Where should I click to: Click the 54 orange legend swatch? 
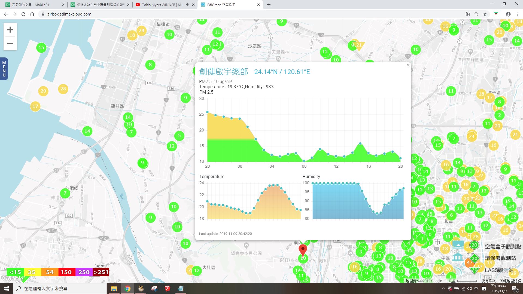[50, 272]
